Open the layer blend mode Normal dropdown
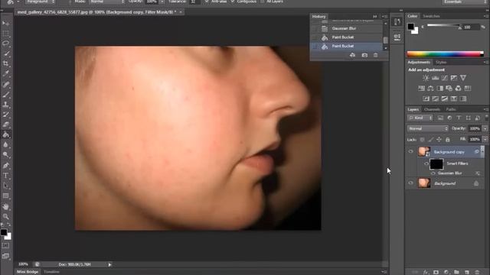 tap(427, 128)
